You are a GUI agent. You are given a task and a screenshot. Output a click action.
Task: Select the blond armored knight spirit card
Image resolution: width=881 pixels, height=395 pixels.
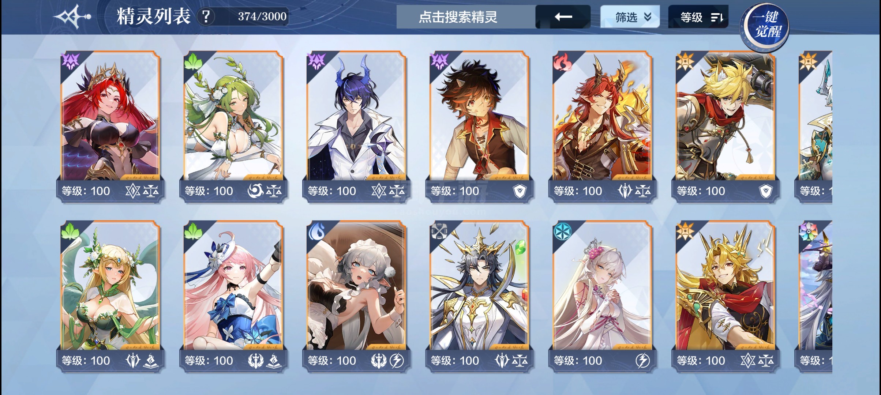click(725, 126)
